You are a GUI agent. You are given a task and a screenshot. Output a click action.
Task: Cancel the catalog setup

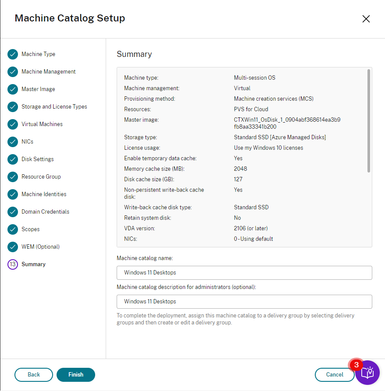pos(335,375)
